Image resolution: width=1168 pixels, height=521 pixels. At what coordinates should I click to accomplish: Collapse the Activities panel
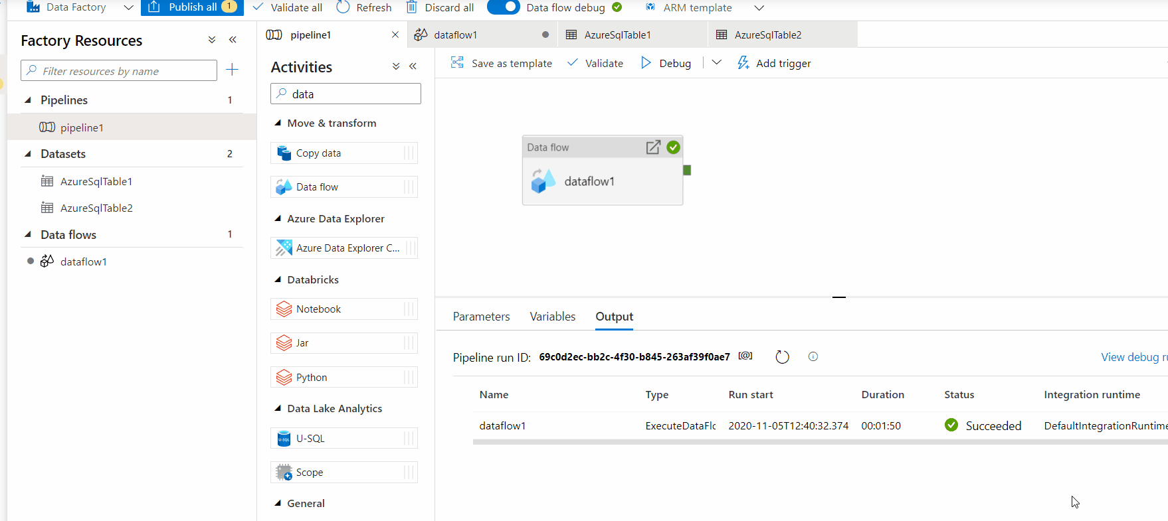point(413,66)
